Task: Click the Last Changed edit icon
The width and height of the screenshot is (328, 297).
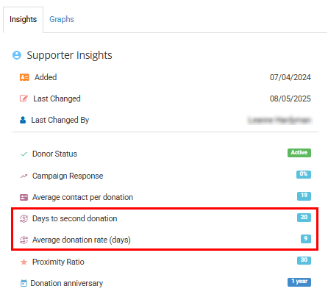Action: (24, 99)
